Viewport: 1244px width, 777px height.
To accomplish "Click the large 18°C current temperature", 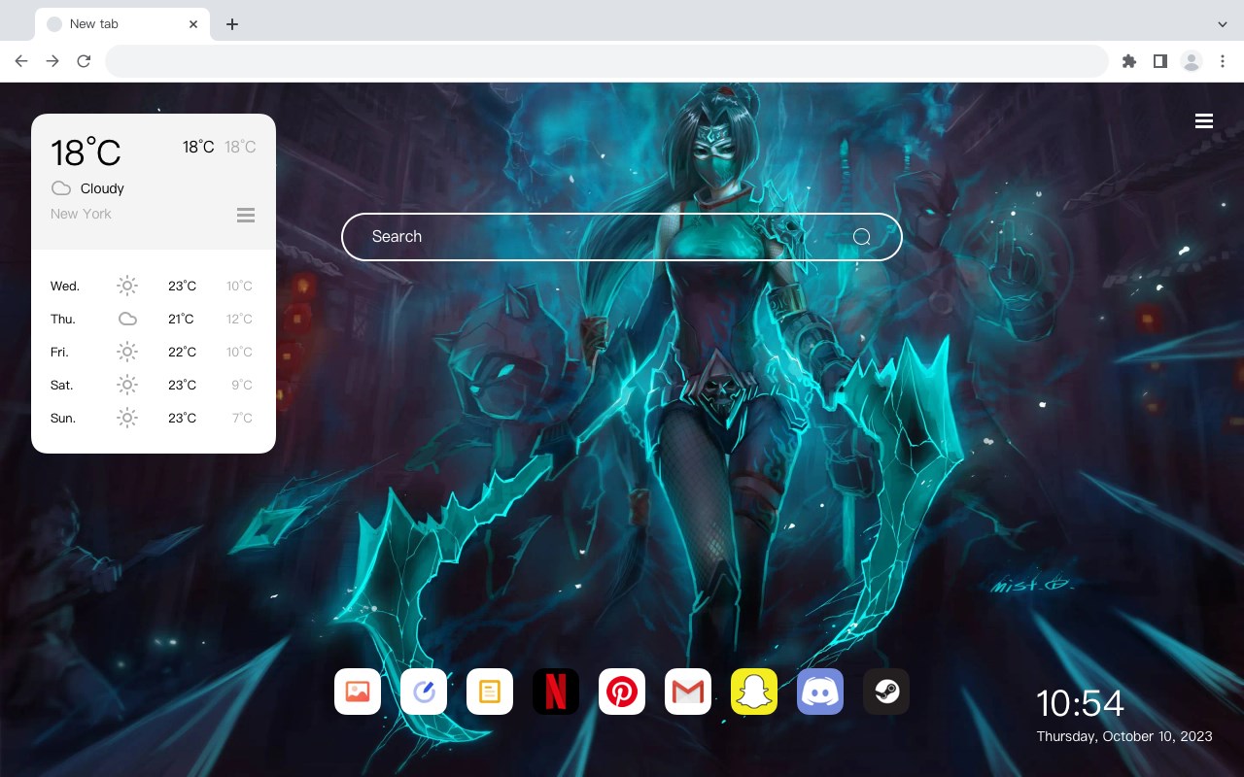I will click(86, 152).
